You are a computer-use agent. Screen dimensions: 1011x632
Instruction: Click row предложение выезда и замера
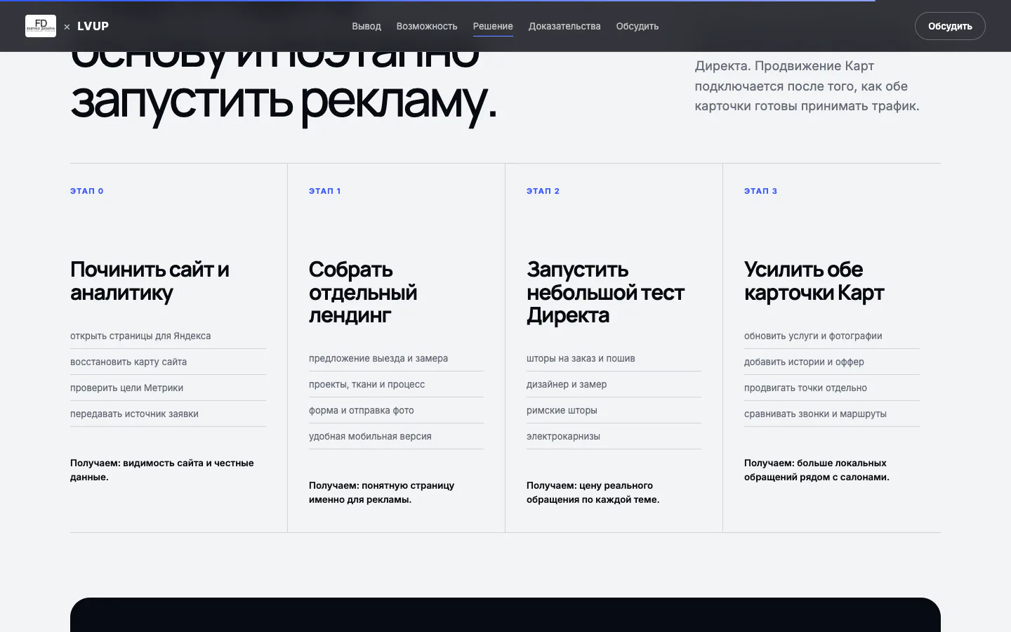396,358
